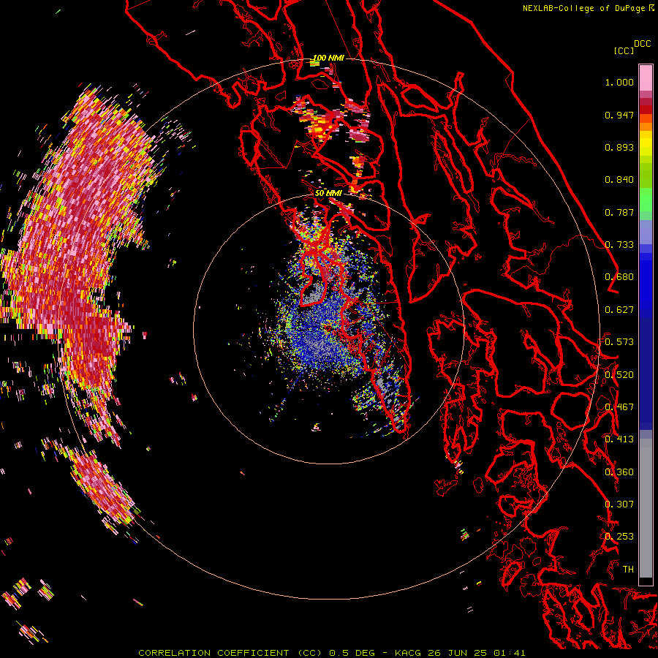Click the Correlation Coefficient KACG caption text

tap(331, 653)
